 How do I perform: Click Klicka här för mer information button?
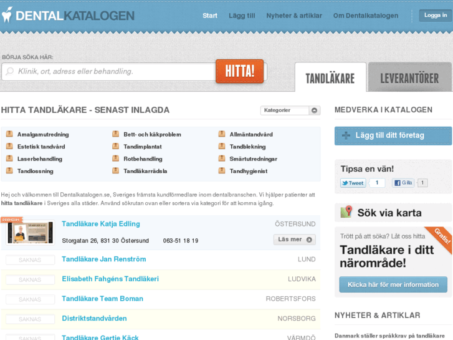pyautogui.click(x=393, y=284)
